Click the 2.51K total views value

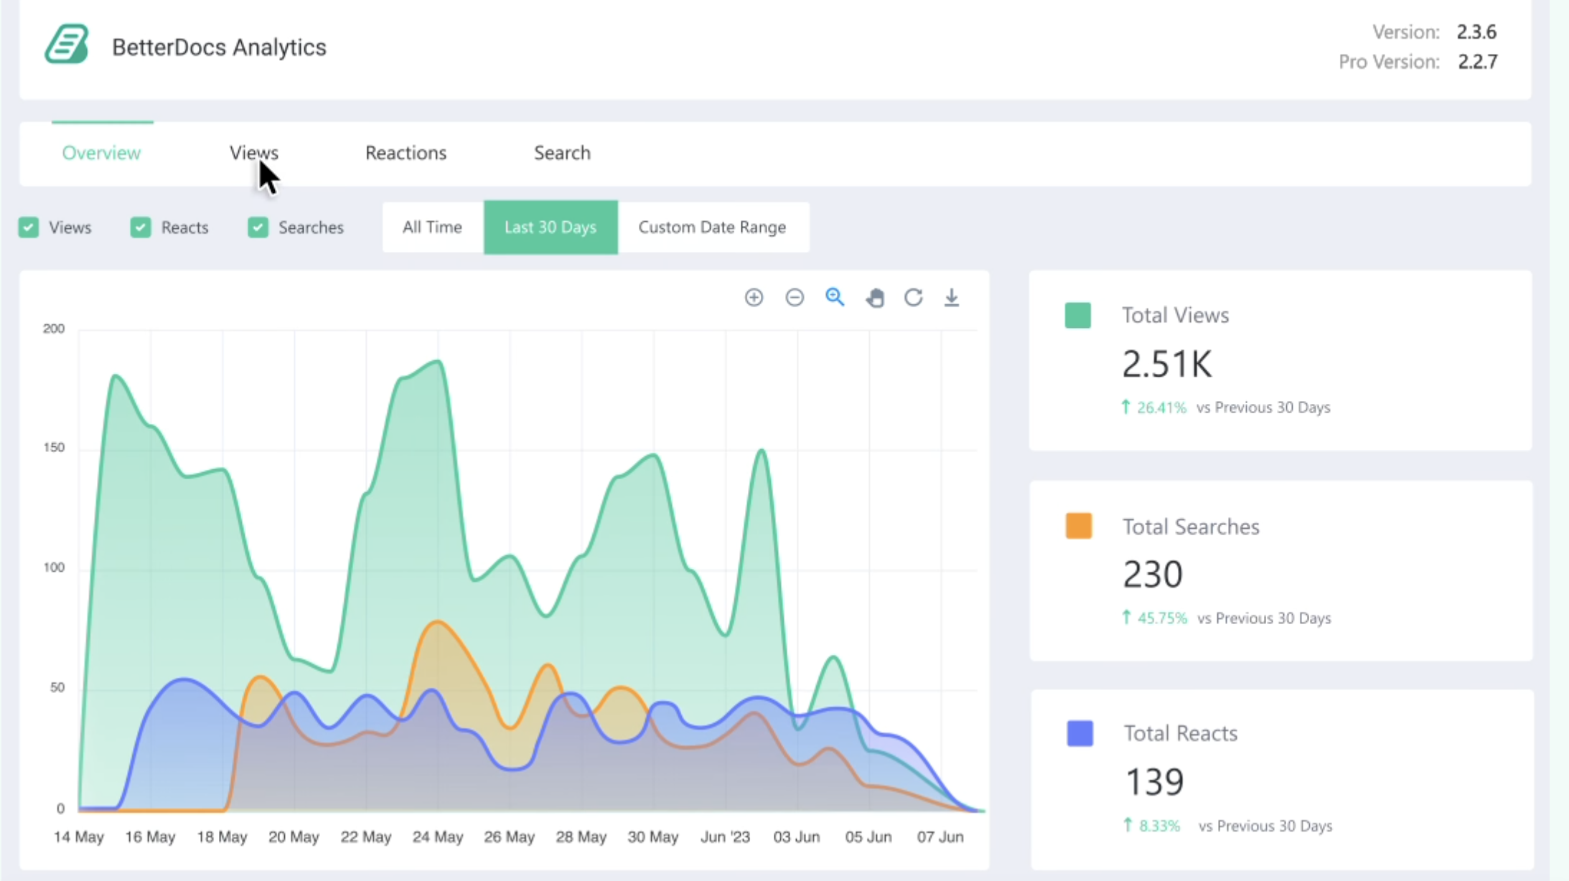pyautogui.click(x=1167, y=364)
